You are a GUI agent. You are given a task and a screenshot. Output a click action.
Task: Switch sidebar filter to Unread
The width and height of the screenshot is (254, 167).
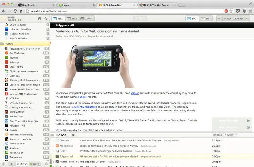(x=22, y=164)
